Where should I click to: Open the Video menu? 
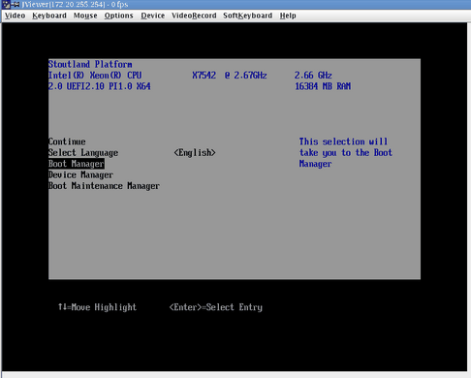coord(15,16)
